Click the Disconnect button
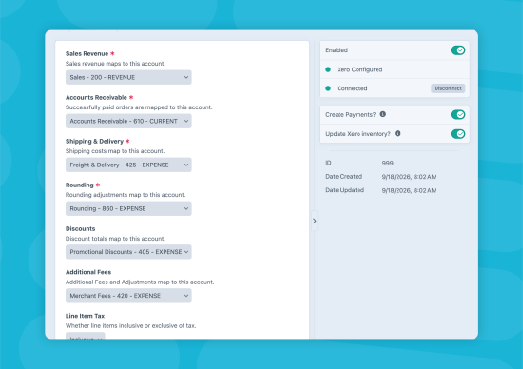 [448, 88]
